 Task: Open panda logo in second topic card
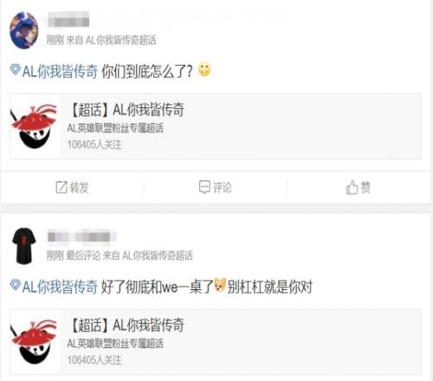tap(34, 342)
